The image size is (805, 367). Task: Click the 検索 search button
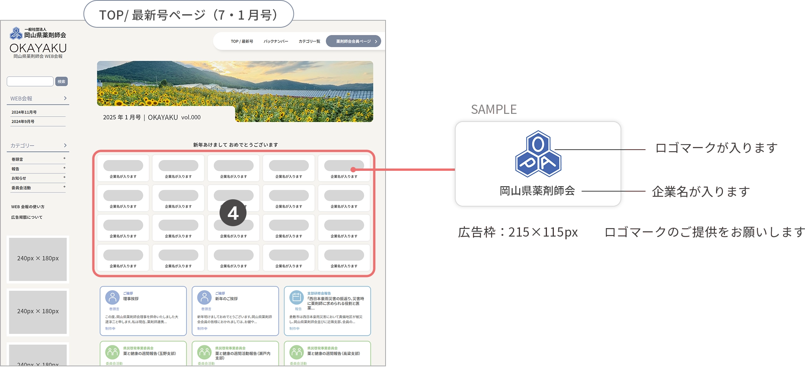tap(61, 82)
